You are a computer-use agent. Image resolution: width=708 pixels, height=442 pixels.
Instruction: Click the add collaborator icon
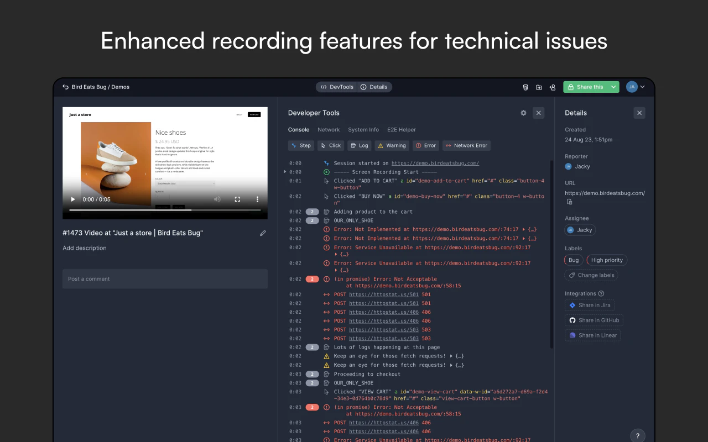tap(552, 87)
